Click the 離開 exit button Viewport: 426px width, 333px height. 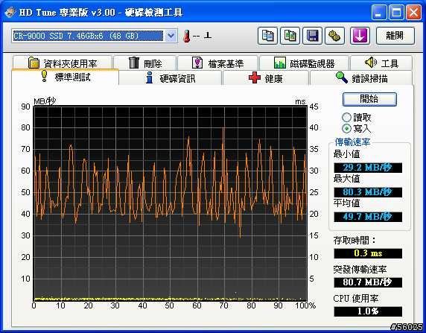tap(395, 36)
